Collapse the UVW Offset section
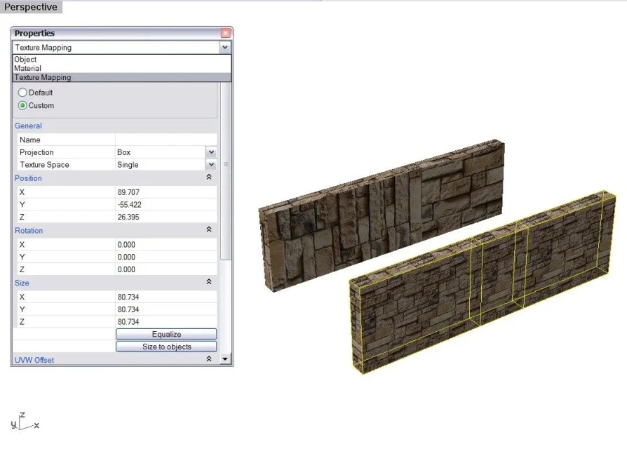 click(209, 359)
